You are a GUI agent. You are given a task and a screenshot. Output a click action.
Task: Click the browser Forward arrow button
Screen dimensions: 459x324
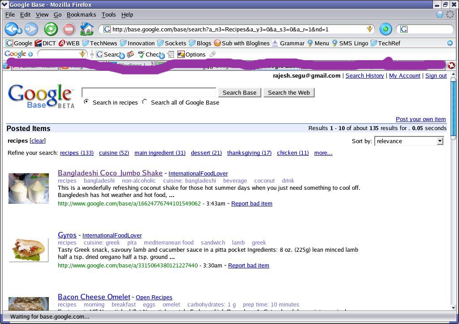point(31,29)
